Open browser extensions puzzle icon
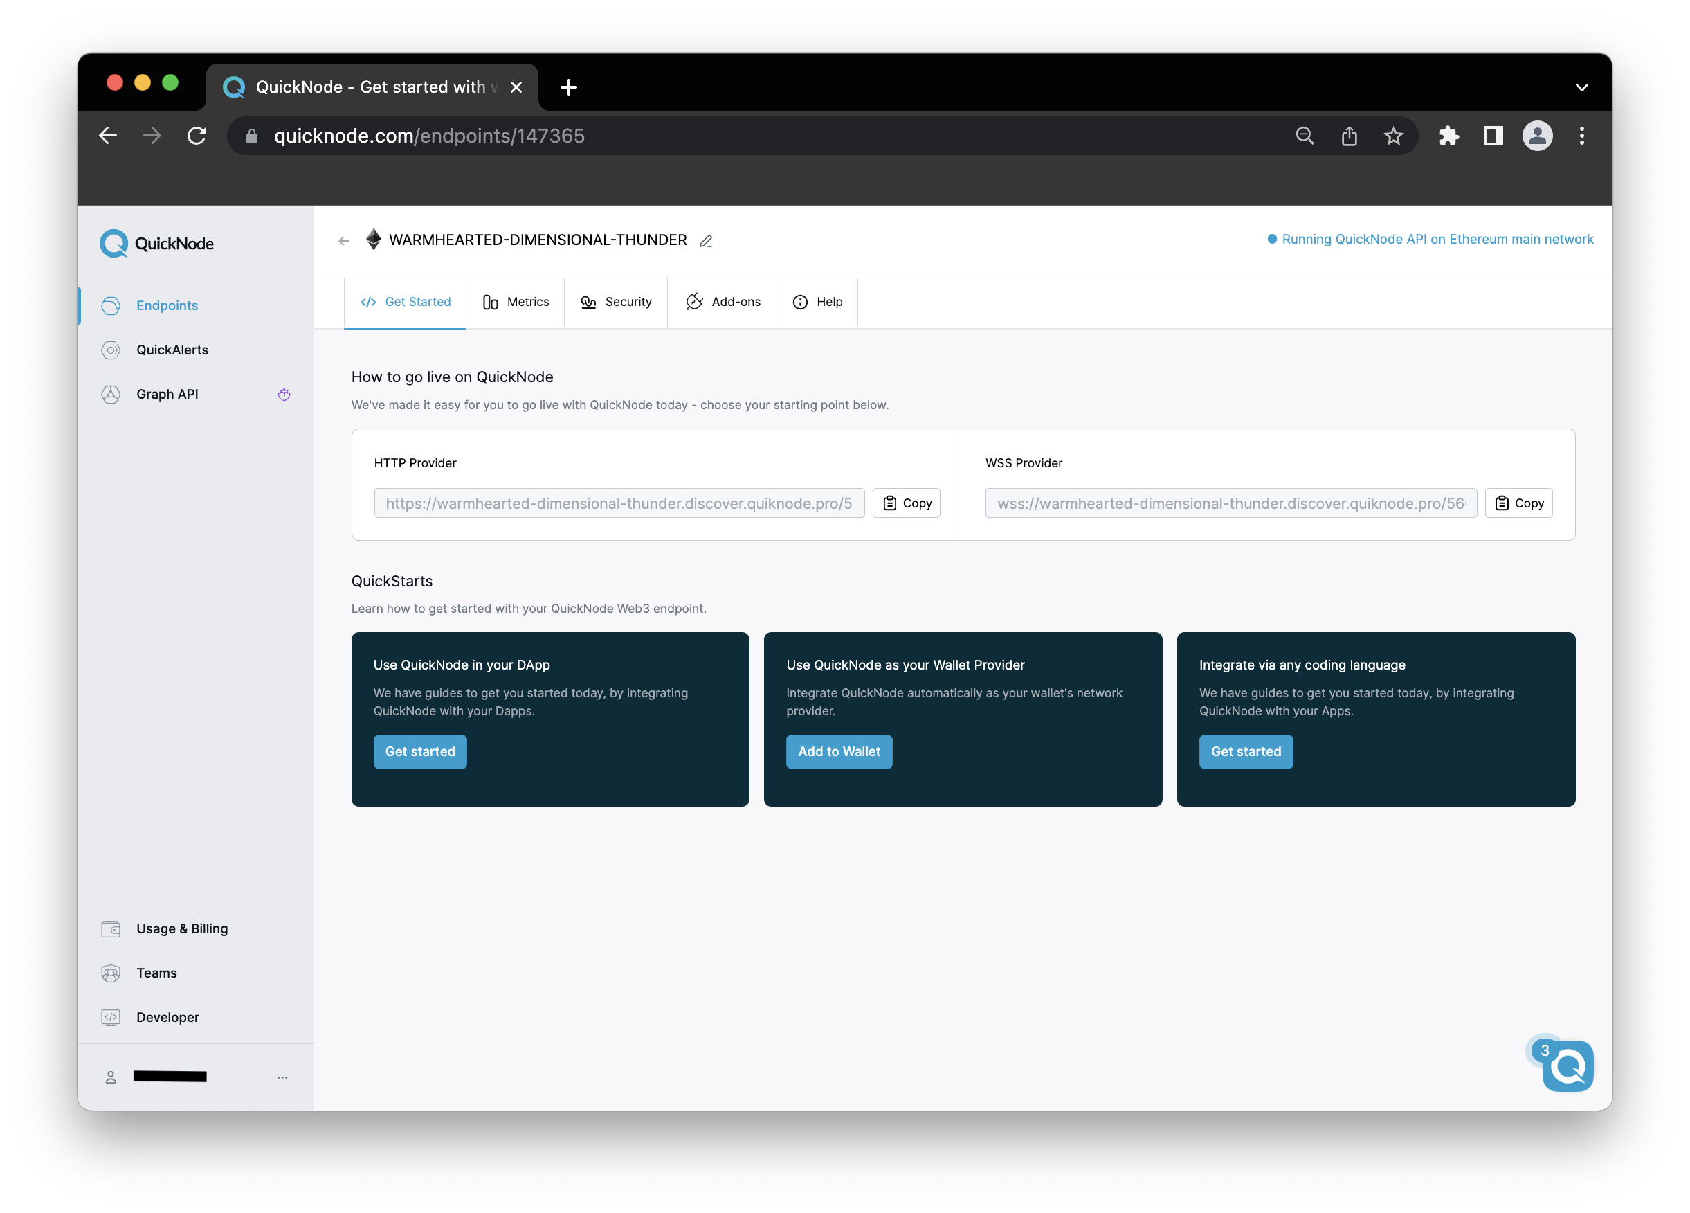The height and width of the screenshot is (1213, 1690). pyautogui.click(x=1448, y=136)
